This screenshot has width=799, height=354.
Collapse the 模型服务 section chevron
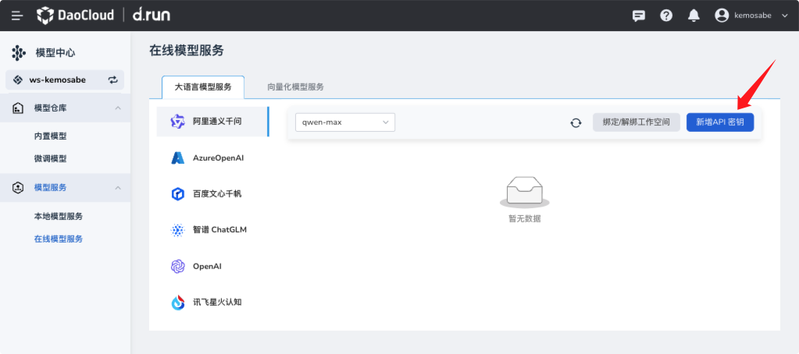(118, 188)
